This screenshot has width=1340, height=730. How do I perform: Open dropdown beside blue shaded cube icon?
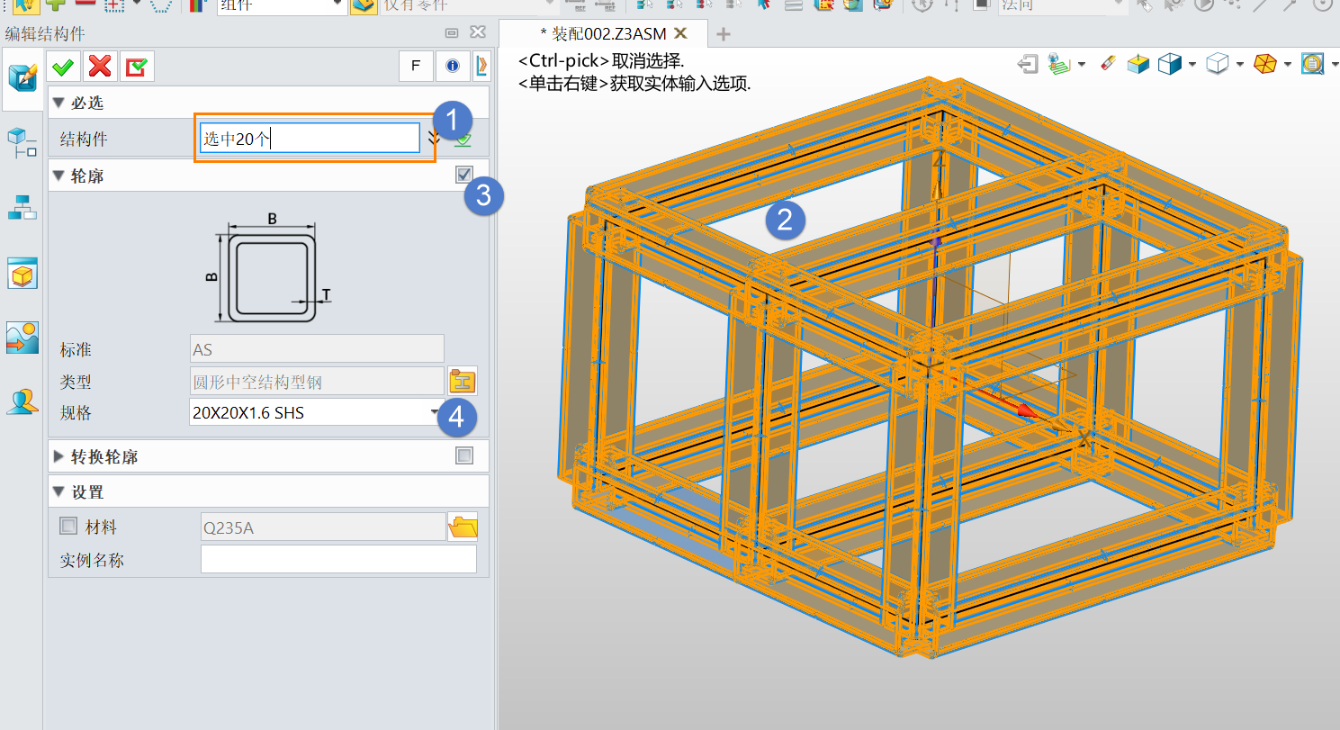(1192, 64)
